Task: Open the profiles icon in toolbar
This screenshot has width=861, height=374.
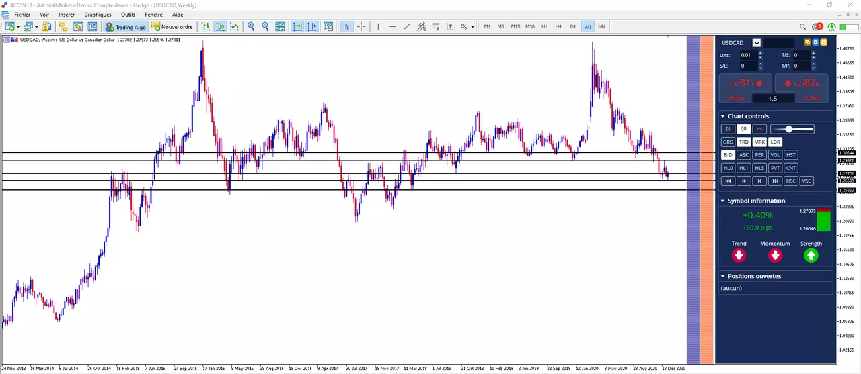Action: tap(28, 27)
